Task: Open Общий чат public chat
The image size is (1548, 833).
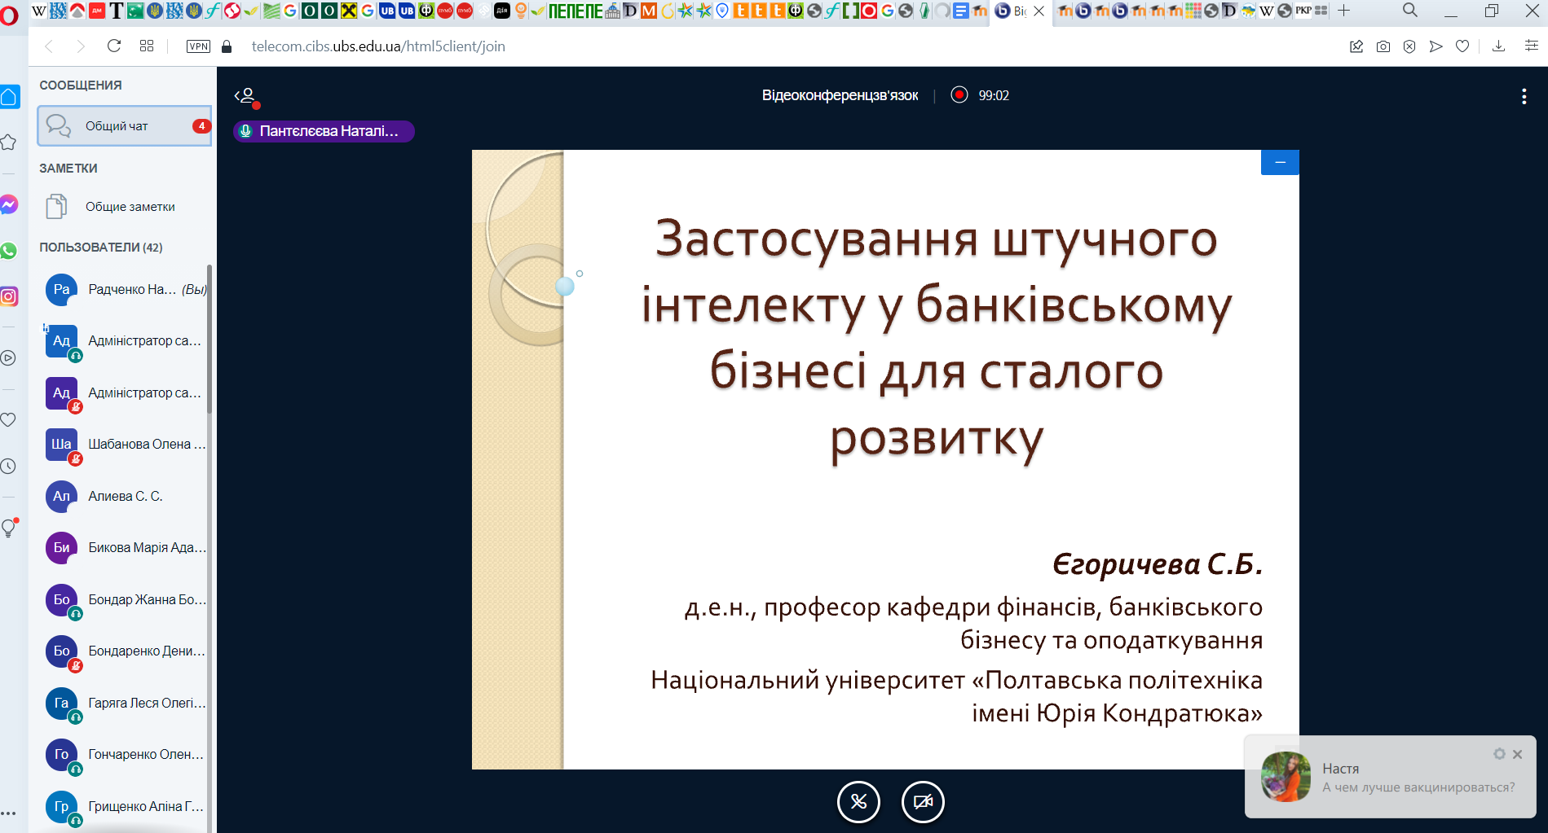Action: 124,126
